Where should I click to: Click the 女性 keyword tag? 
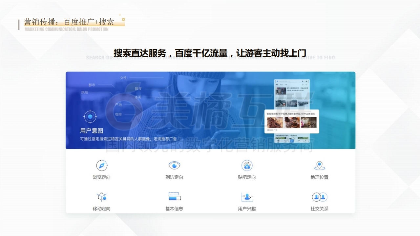point(123,78)
